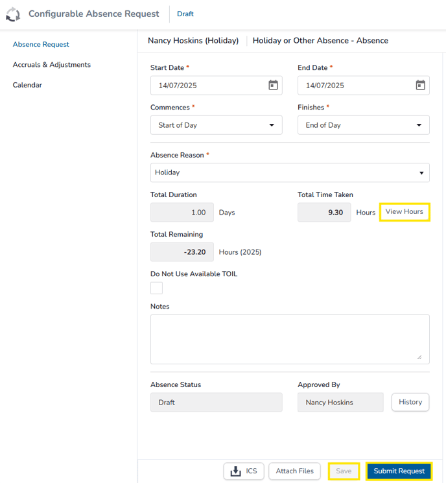The width and height of the screenshot is (446, 483).
Task: Click the Draft status link in header
Action: 185,14
